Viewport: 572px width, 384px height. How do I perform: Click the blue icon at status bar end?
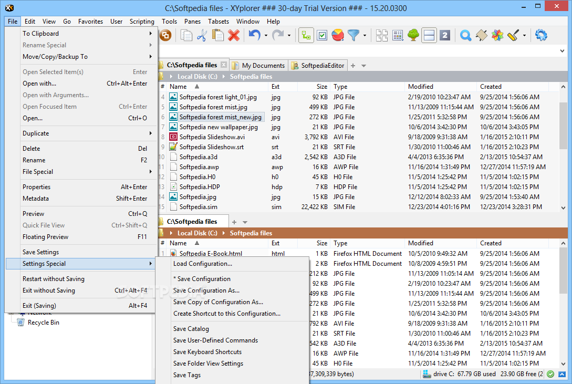coord(562,374)
